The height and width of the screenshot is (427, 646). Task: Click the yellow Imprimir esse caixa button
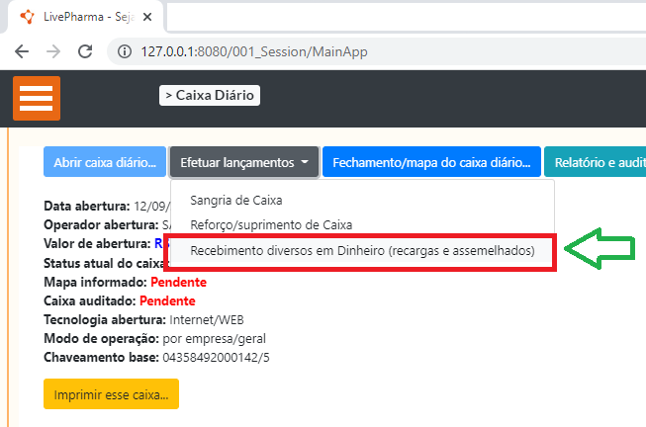coord(111,393)
